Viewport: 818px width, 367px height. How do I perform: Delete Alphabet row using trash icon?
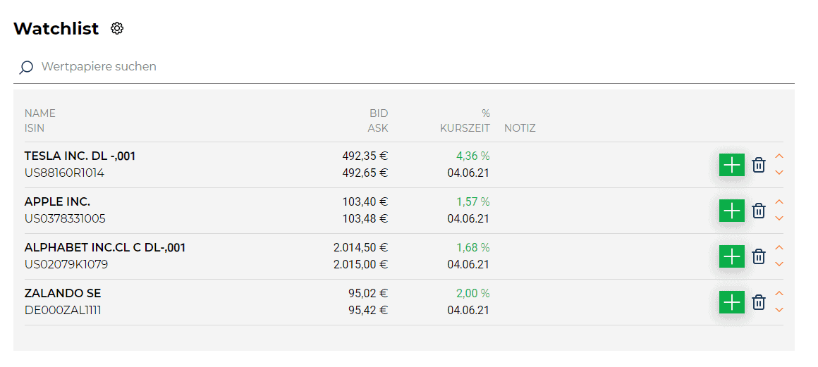click(759, 256)
